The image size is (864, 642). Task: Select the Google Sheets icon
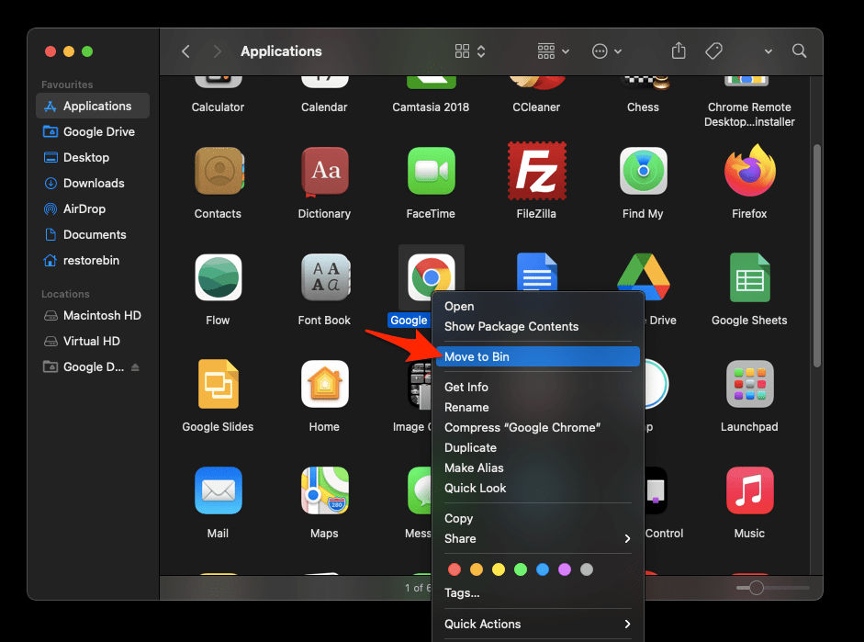click(749, 277)
